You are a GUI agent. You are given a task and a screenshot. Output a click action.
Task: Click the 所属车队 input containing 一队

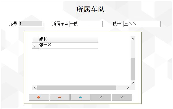coord(86,24)
